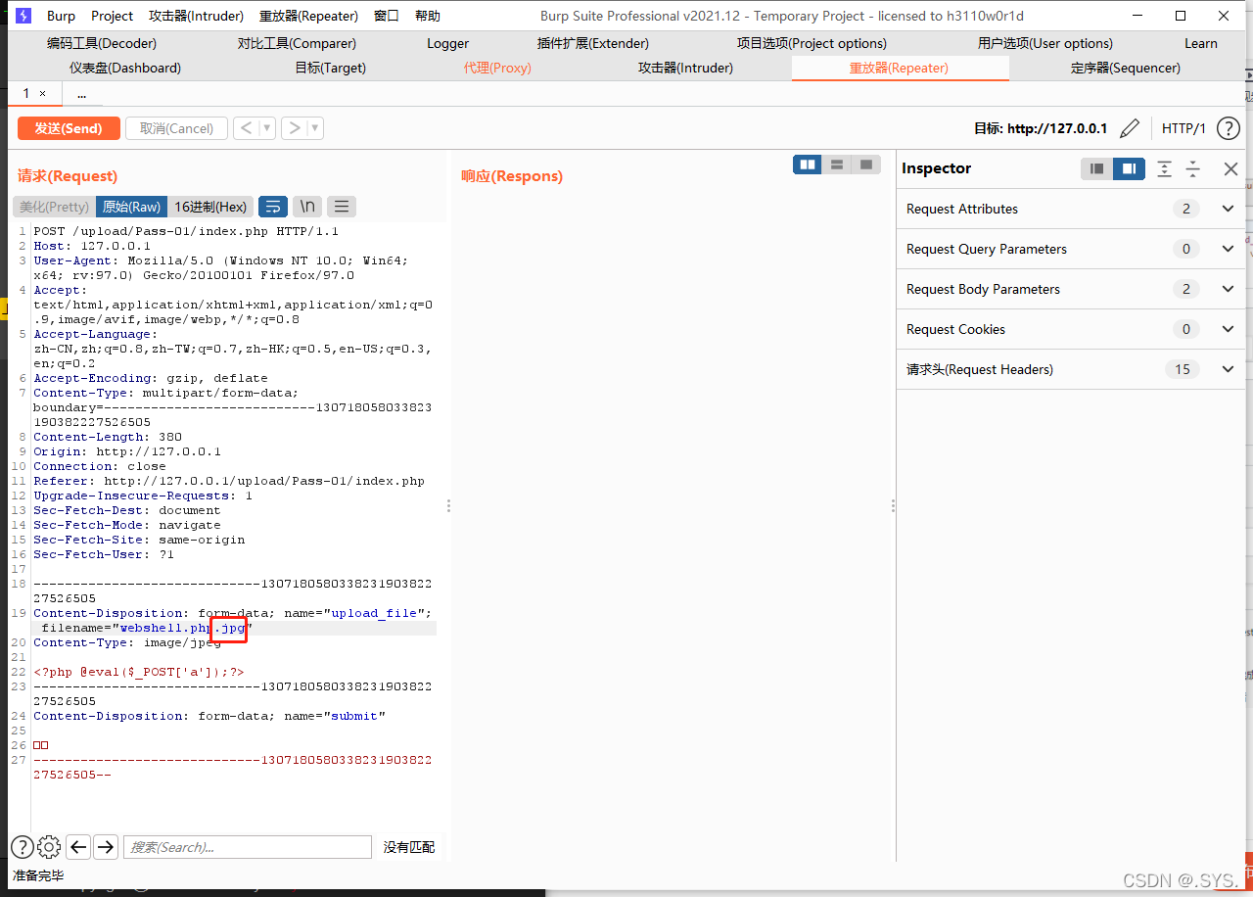Switch to the 仪表盘(Dashboard) tab
This screenshot has height=897, width=1253.
coord(125,68)
